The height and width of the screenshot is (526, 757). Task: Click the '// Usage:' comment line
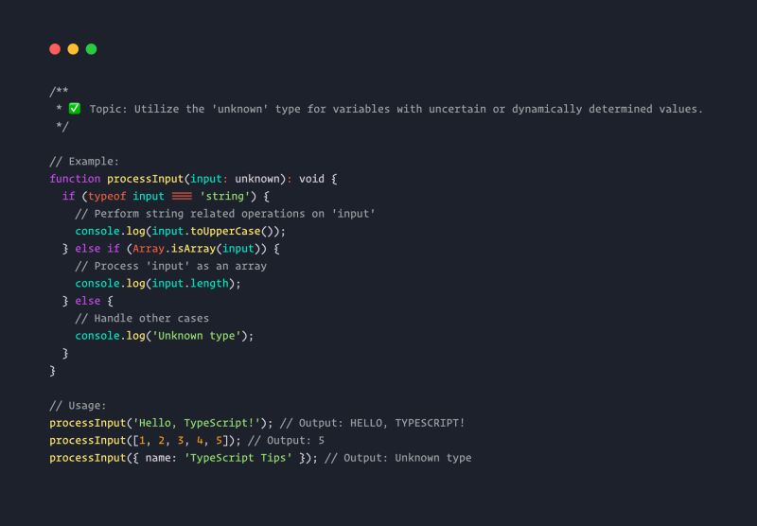click(x=78, y=405)
